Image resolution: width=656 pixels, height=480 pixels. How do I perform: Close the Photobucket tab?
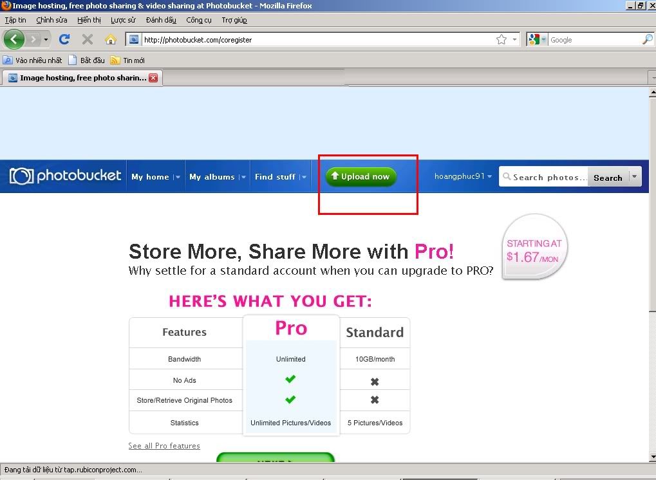pyautogui.click(x=154, y=78)
